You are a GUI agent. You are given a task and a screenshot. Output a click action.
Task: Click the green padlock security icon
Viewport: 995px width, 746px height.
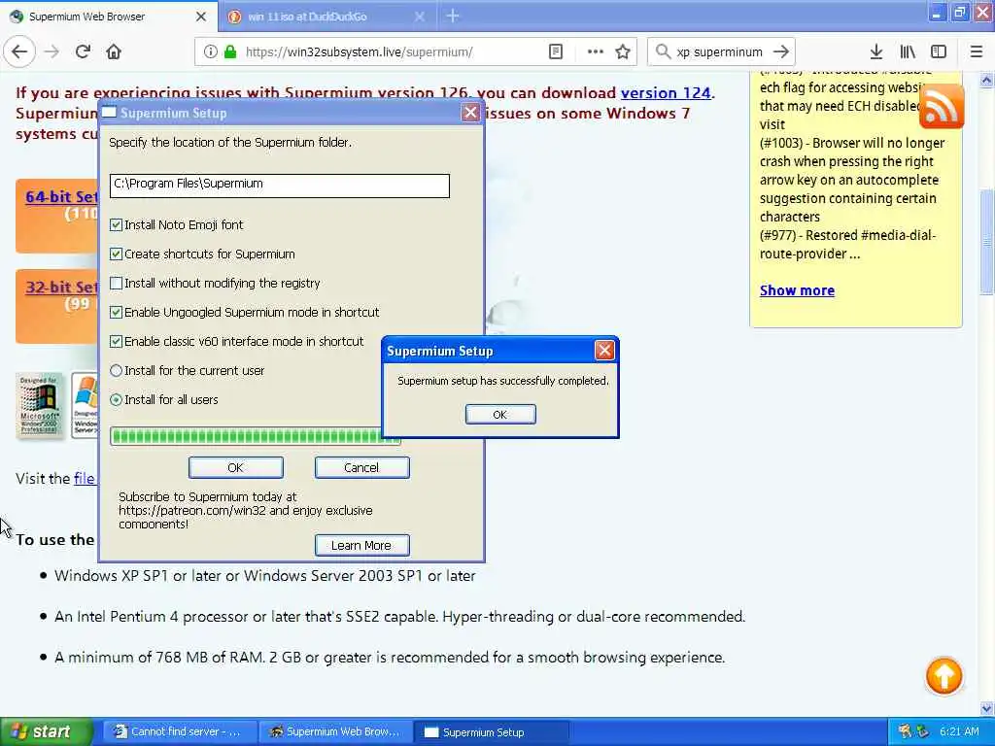click(x=229, y=51)
